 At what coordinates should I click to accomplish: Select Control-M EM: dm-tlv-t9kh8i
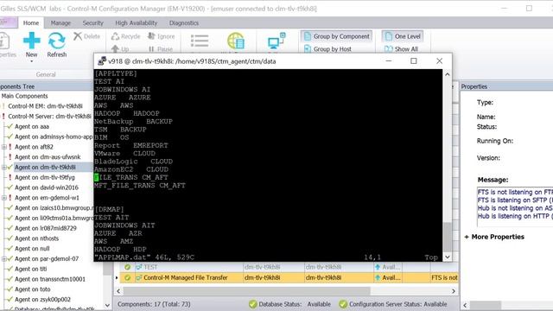[45, 106]
